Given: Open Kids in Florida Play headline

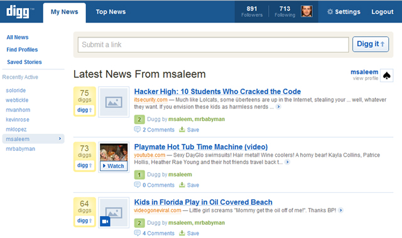Looking at the screenshot, I should point(203,202).
